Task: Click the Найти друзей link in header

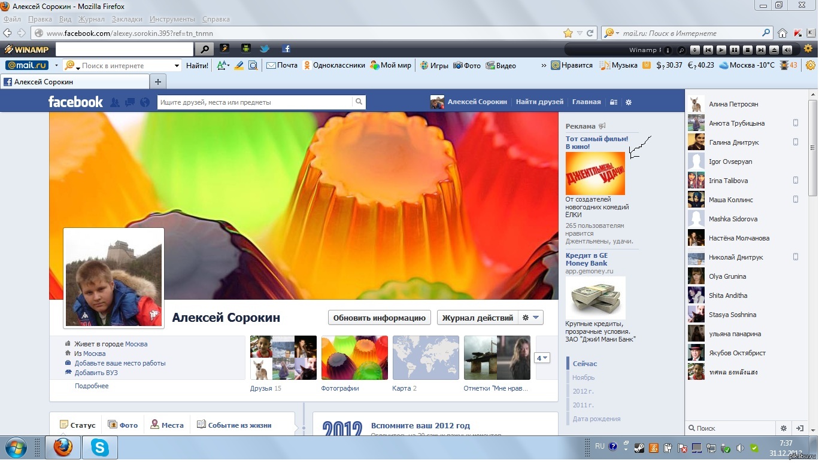Action: tap(540, 102)
